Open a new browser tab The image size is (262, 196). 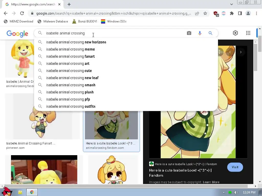(69, 5)
